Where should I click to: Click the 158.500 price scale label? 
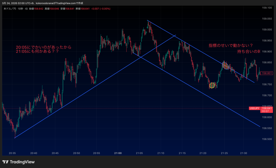point(267,139)
